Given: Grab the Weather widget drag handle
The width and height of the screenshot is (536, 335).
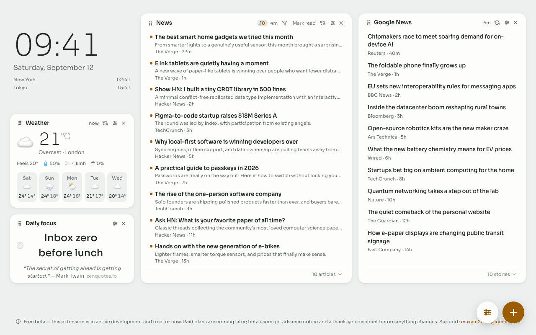Looking at the screenshot, I should [20, 123].
